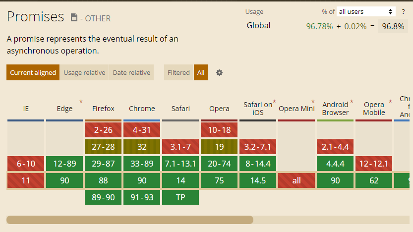Click the asterisk note beside Safari on iOS
Screen dimensions: 413x232
(274, 102)
